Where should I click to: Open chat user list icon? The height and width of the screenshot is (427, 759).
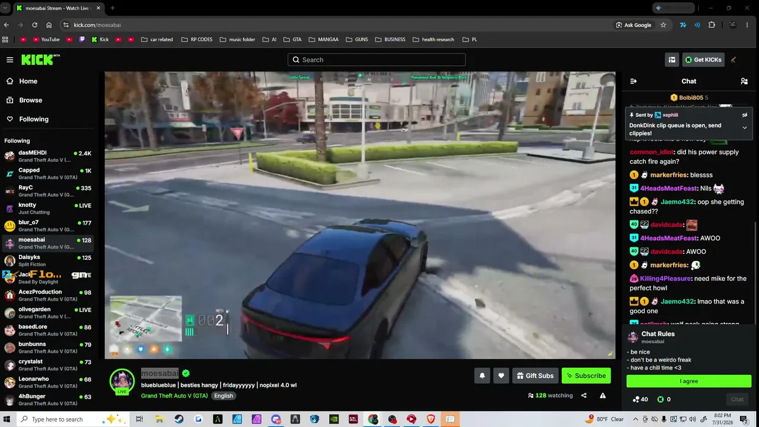tap(744, 81)
